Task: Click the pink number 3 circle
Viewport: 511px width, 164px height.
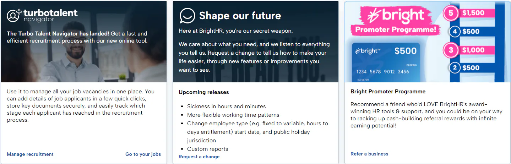Action: point(451,50)
